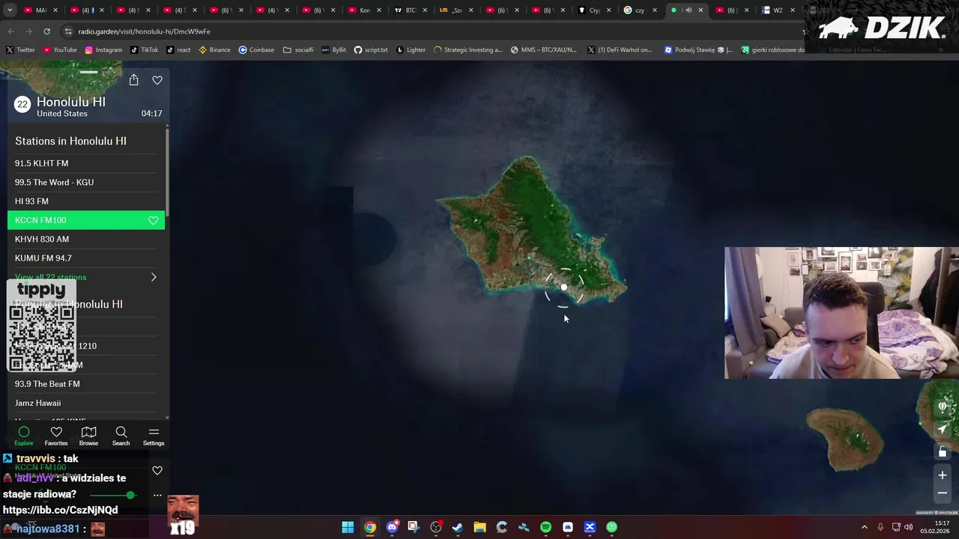The height and width of the screenshot is (539, 959).
Task: Open TikTok bookmark
Action: pos(144,49)
